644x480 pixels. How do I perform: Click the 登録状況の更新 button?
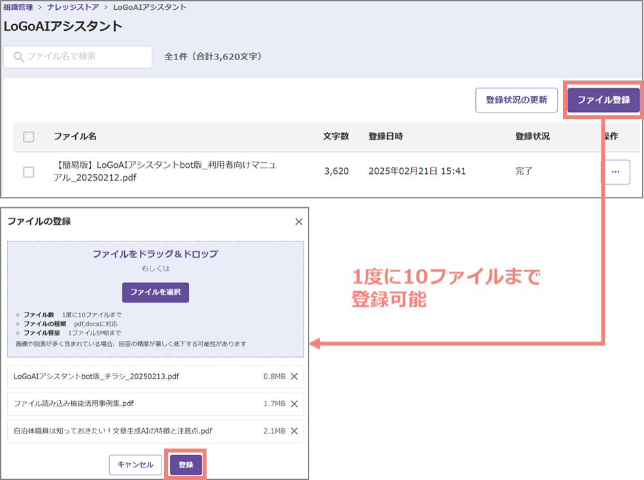point(517,100)
